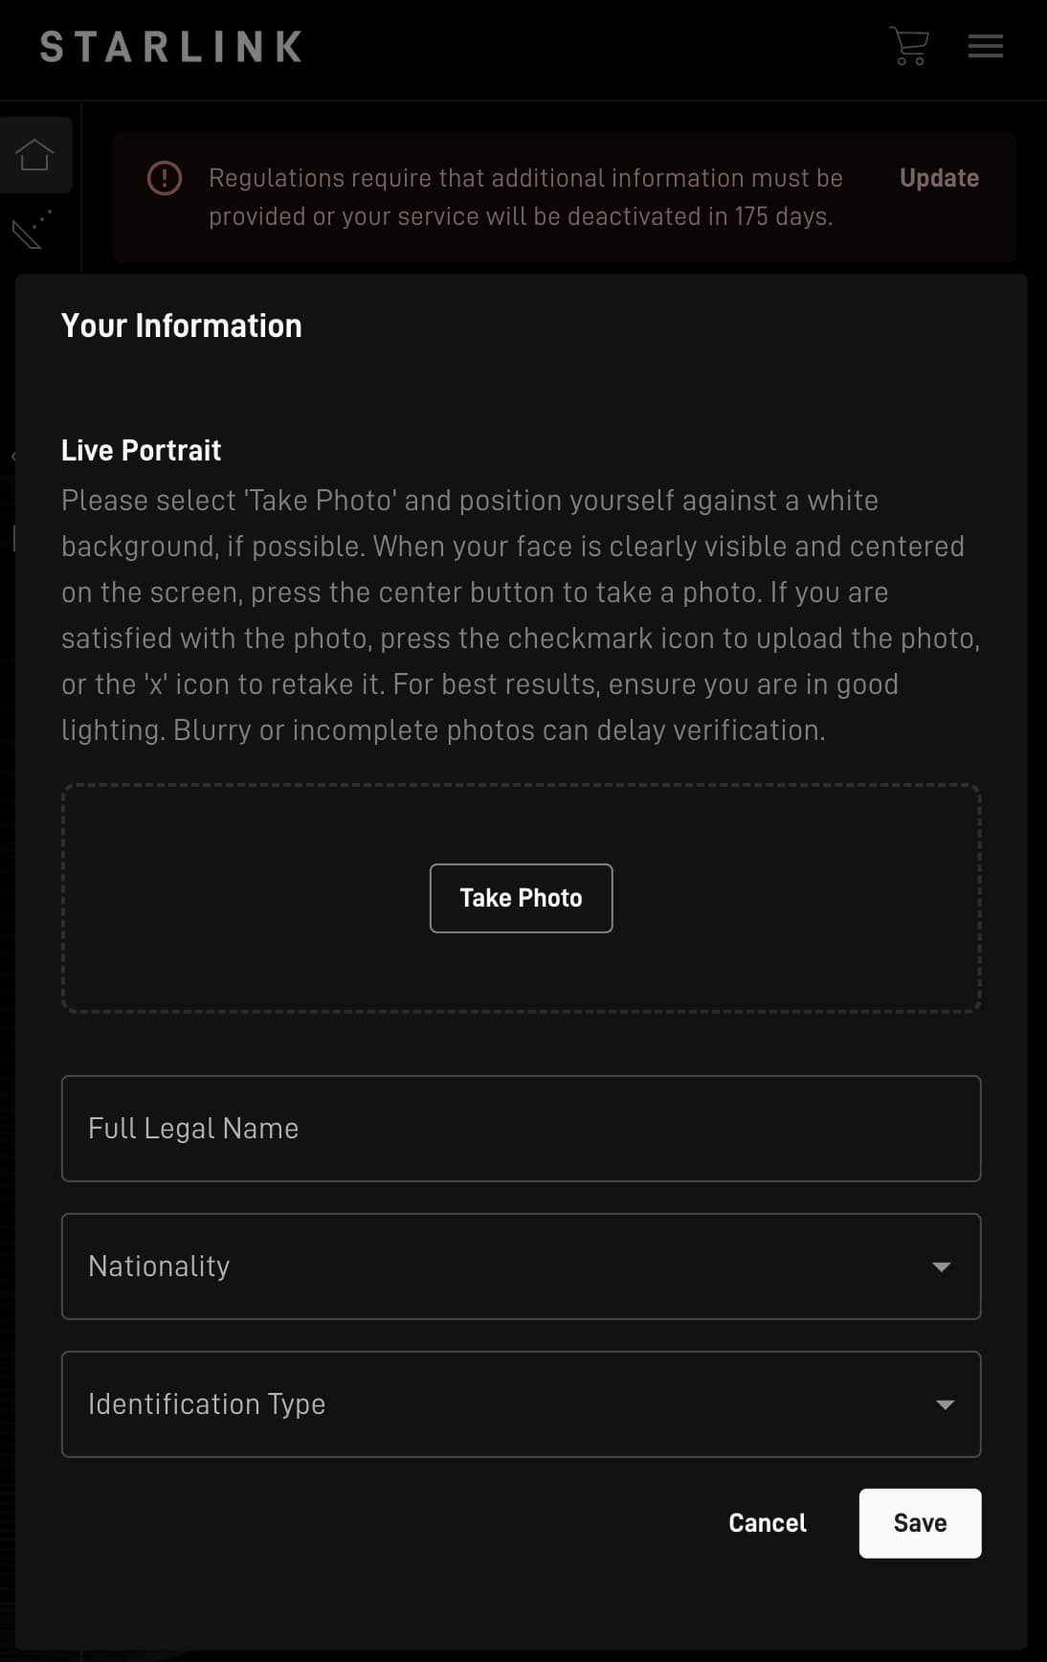Cancel the Your Information form

767,1523
